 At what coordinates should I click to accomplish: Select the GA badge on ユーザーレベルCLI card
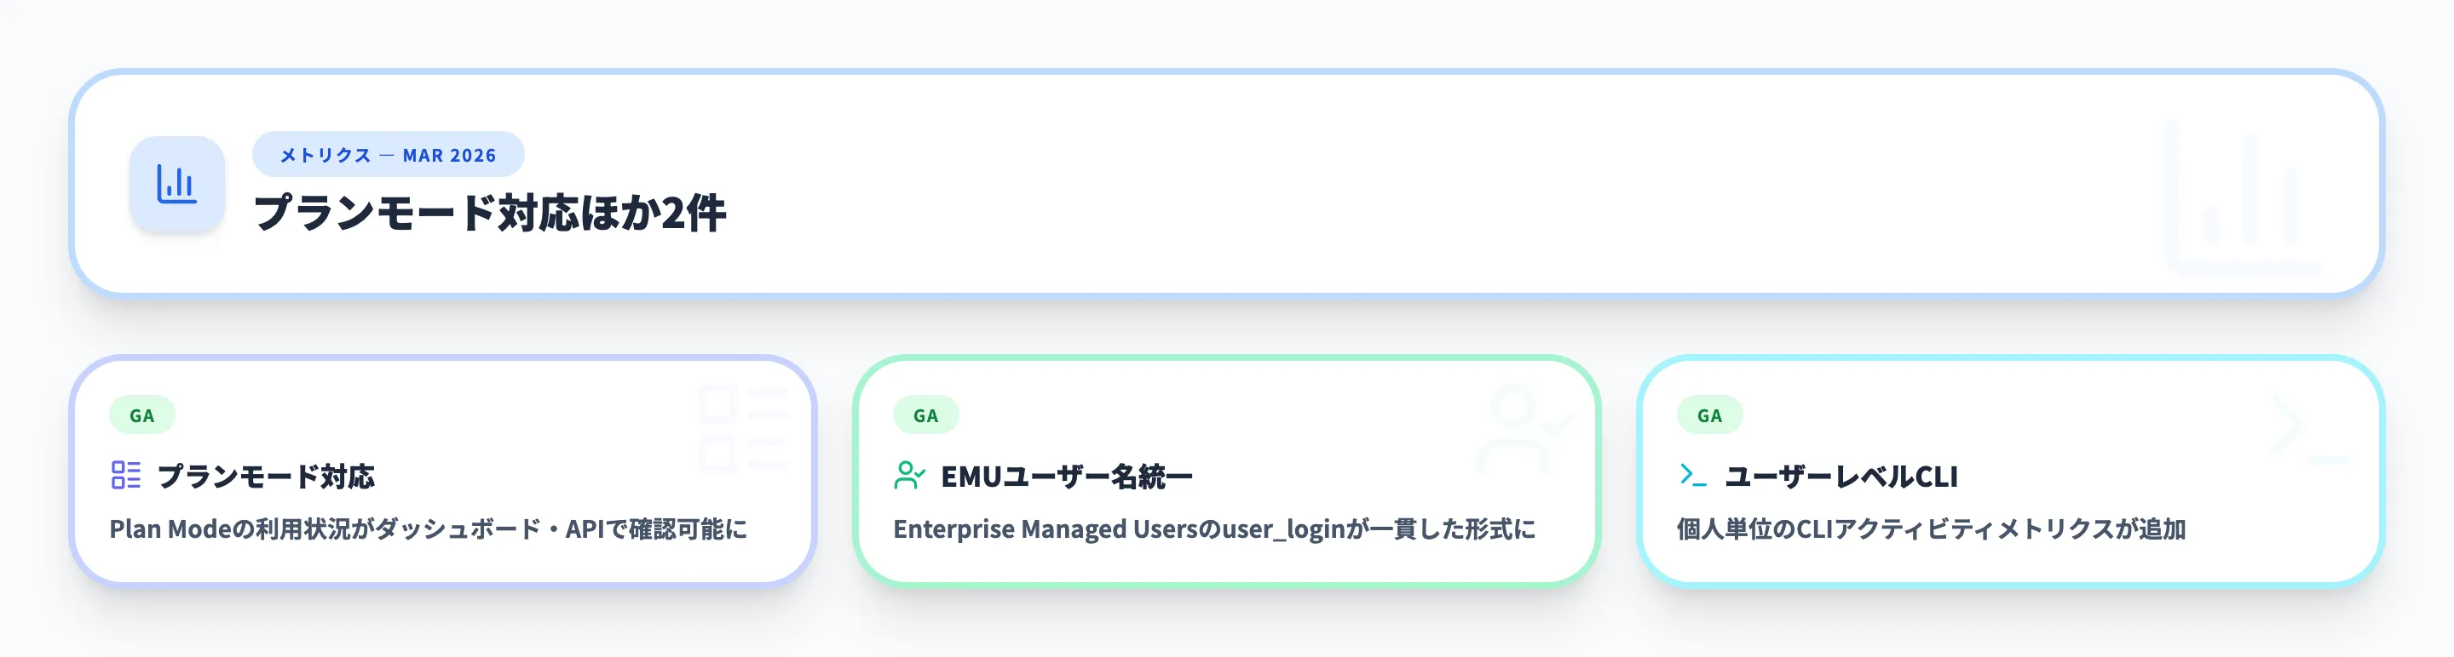coord(1709,415)
